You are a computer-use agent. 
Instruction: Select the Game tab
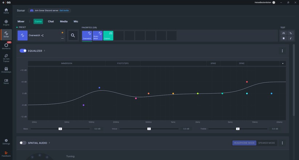click(x=38, y=21)
